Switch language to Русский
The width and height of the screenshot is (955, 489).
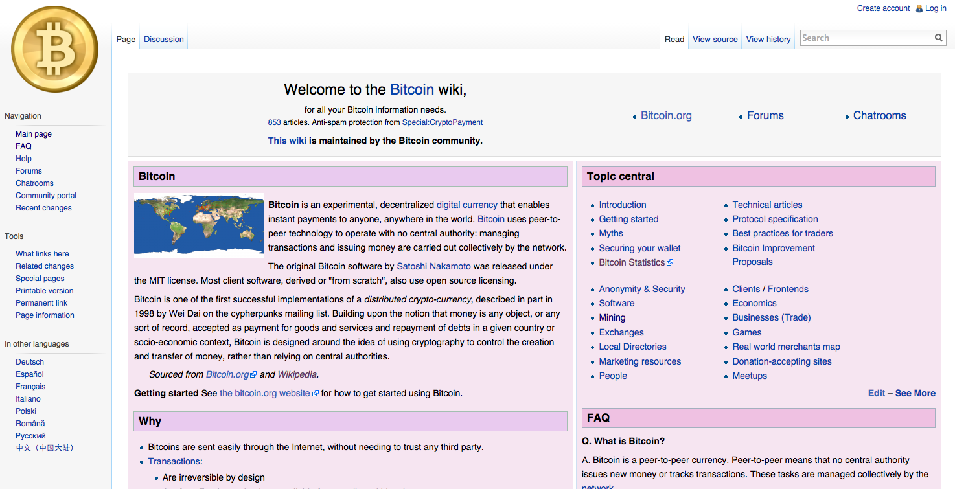point(30,436)
